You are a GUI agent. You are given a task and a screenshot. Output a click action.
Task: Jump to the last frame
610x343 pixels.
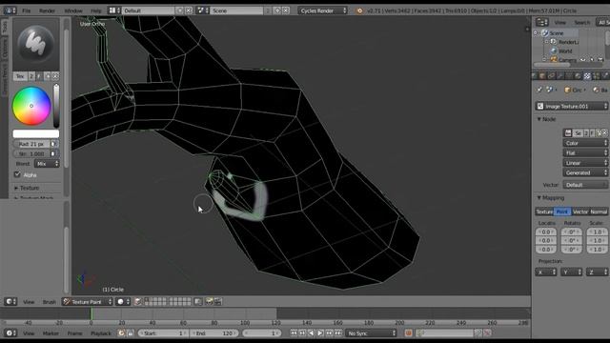(338, 333)
